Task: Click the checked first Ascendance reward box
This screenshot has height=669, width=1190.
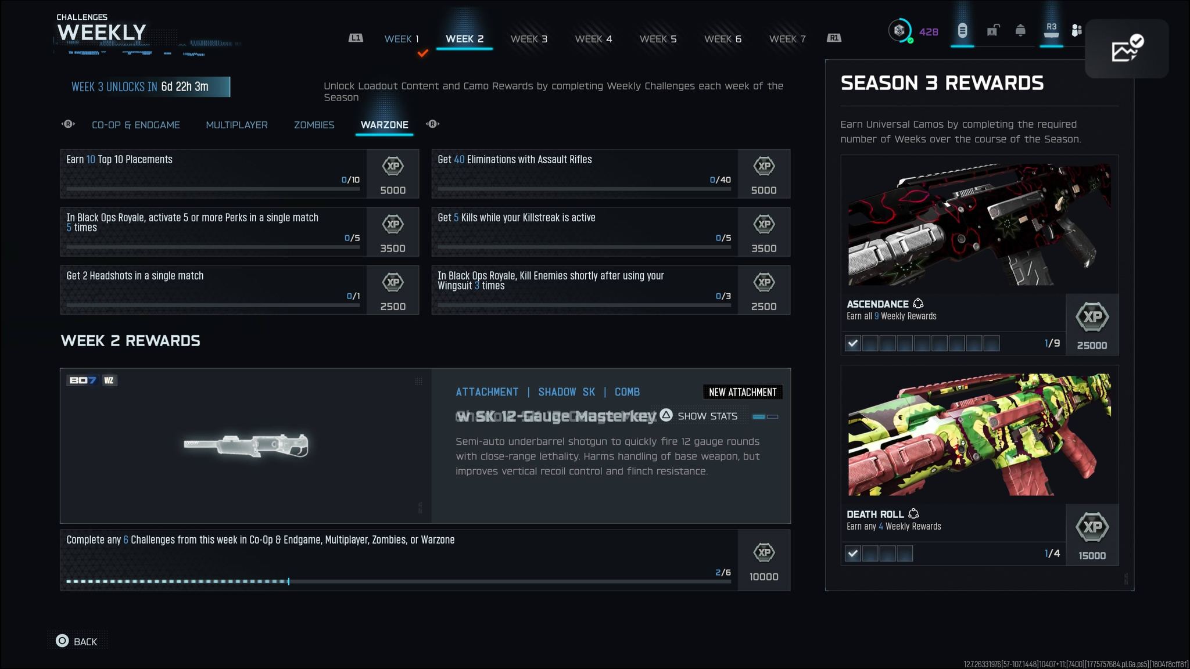Action: pyautogui.click(x=852, y=343)
